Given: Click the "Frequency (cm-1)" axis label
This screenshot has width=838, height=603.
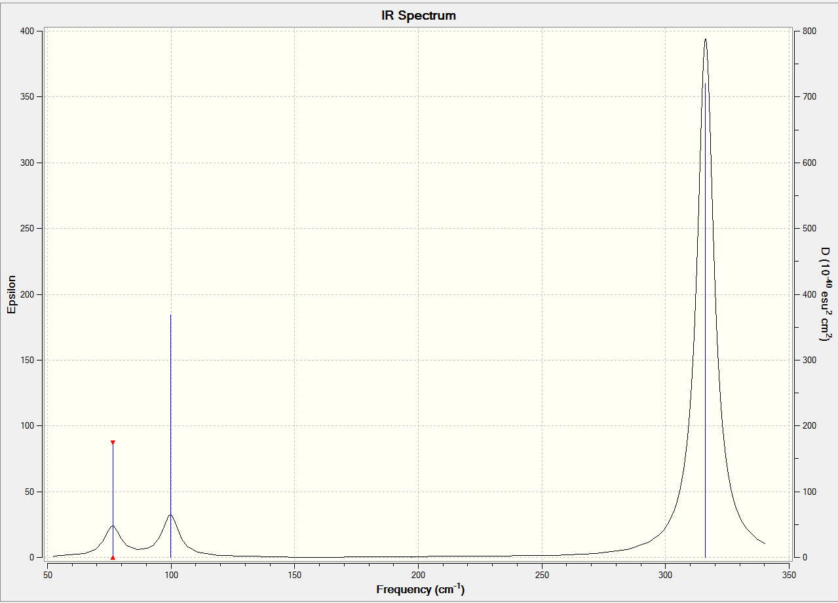Looking at the screenshot, I should coord(420,589).
